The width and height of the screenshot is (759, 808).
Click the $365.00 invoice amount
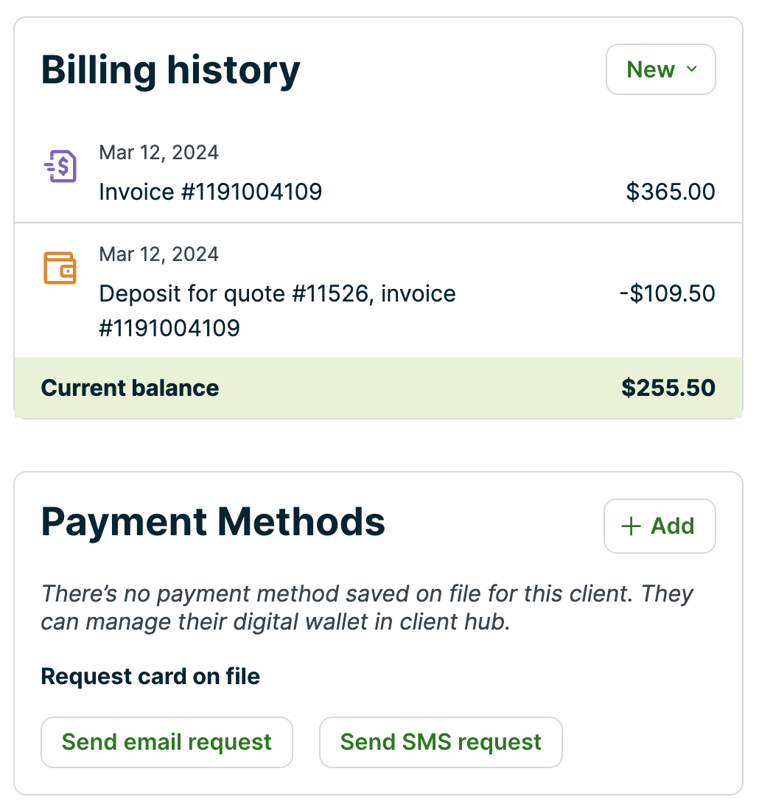671,192
